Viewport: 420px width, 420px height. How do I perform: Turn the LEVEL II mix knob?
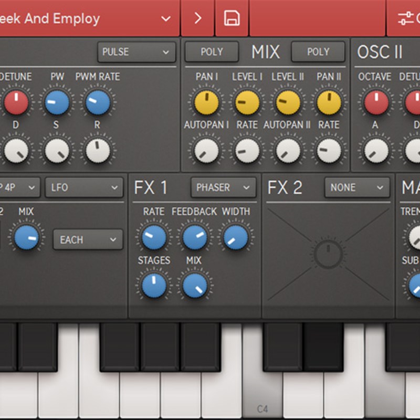pyautogui.click(x=287, y=102)
